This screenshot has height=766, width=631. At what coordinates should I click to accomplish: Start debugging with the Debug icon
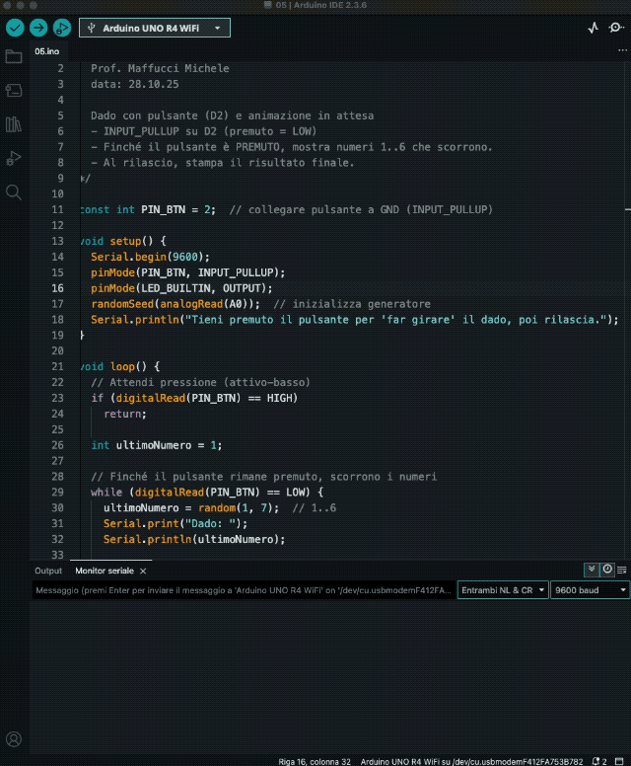point(61,28)
